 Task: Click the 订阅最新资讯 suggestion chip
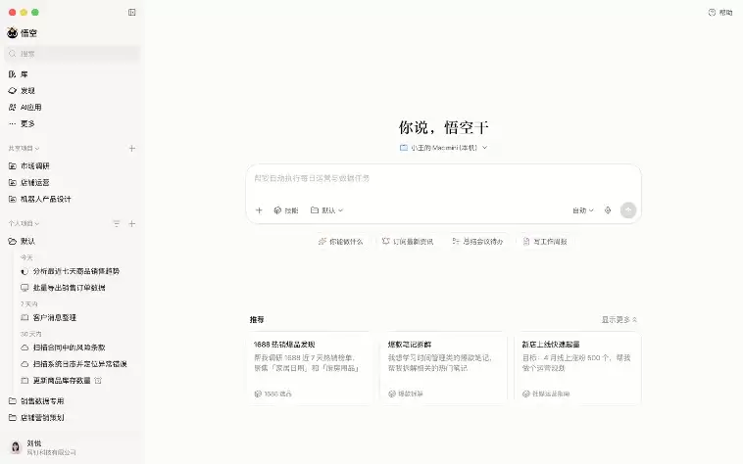click(408, 241)
